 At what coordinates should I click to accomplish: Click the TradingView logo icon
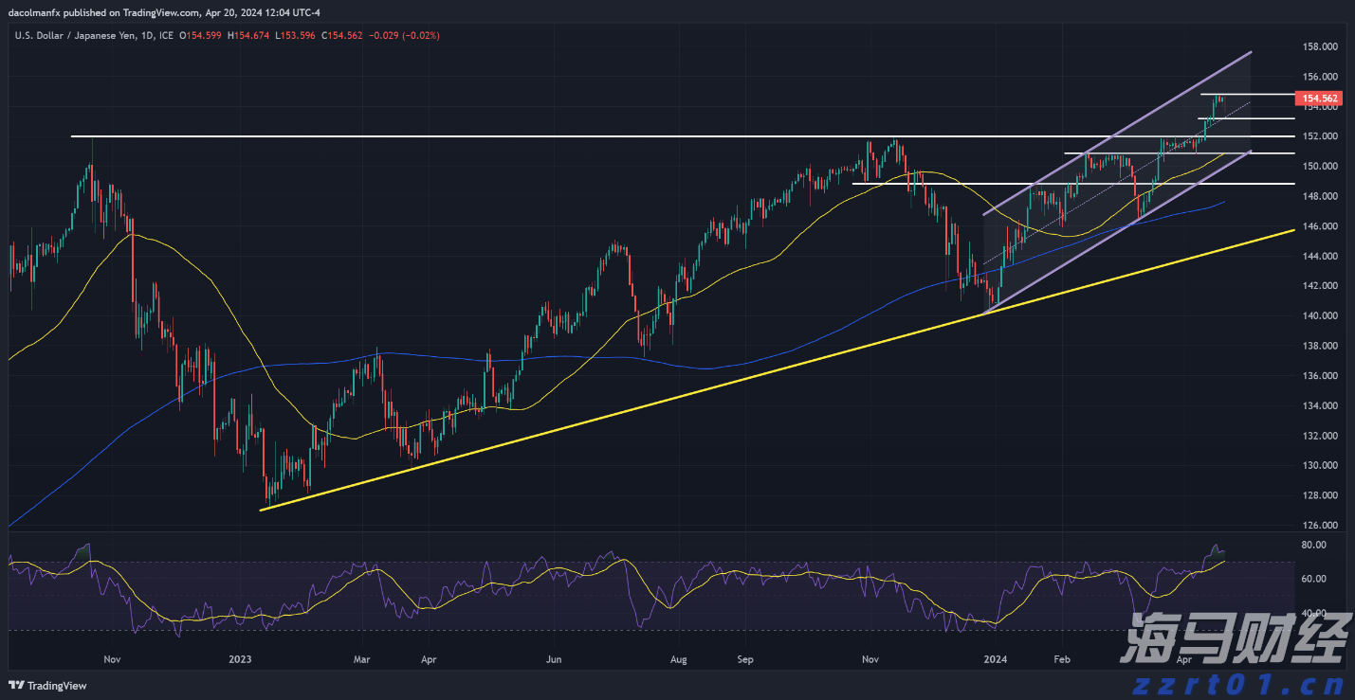click(x=15, y=685)
